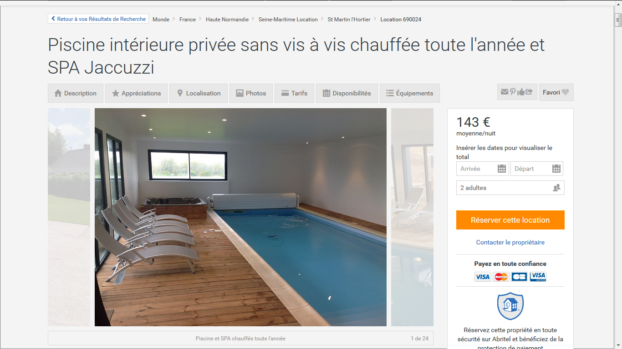Screen dimensions: 622x349
Task: Click the browser scrollbar down arrow
Action: [618, 345]
